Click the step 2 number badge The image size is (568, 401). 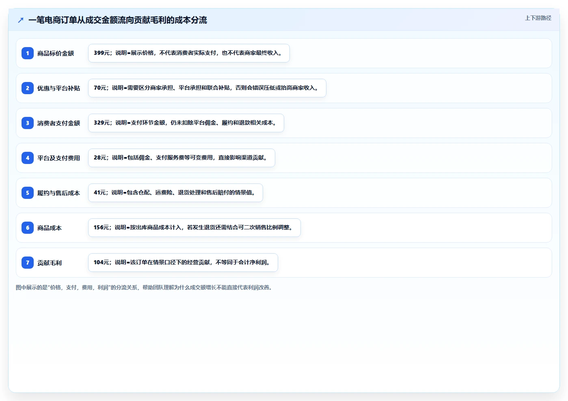click(x=28, y=88)
